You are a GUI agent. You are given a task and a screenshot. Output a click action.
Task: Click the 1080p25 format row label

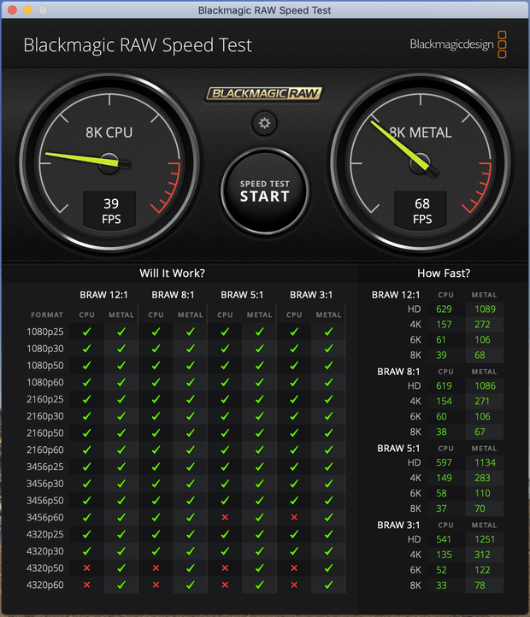tap(45, 332)
